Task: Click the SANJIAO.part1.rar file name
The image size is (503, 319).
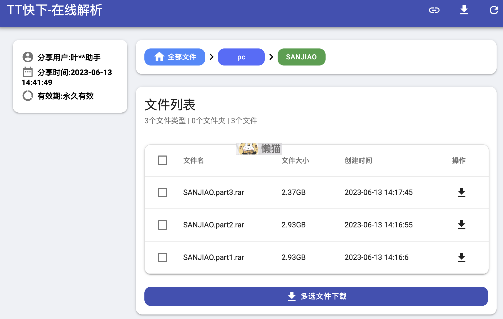Action: point(213,257)
